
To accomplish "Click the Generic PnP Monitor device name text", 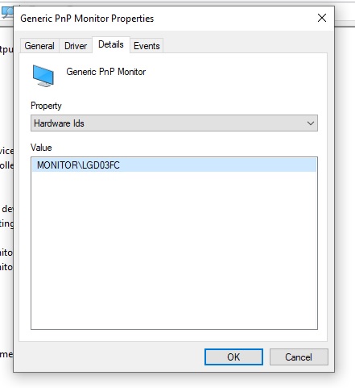I will [106, 72].
